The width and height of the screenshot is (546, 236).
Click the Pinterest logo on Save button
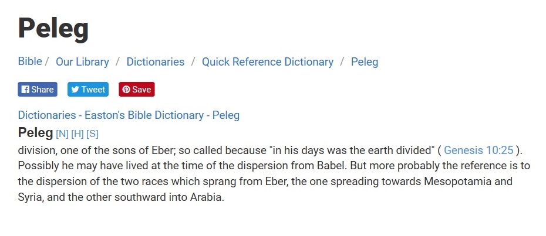[126, 90]
